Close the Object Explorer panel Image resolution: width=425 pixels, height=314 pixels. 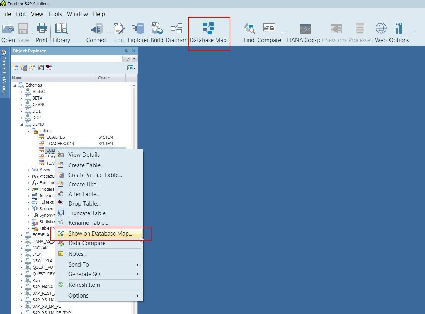click(133, 51)
